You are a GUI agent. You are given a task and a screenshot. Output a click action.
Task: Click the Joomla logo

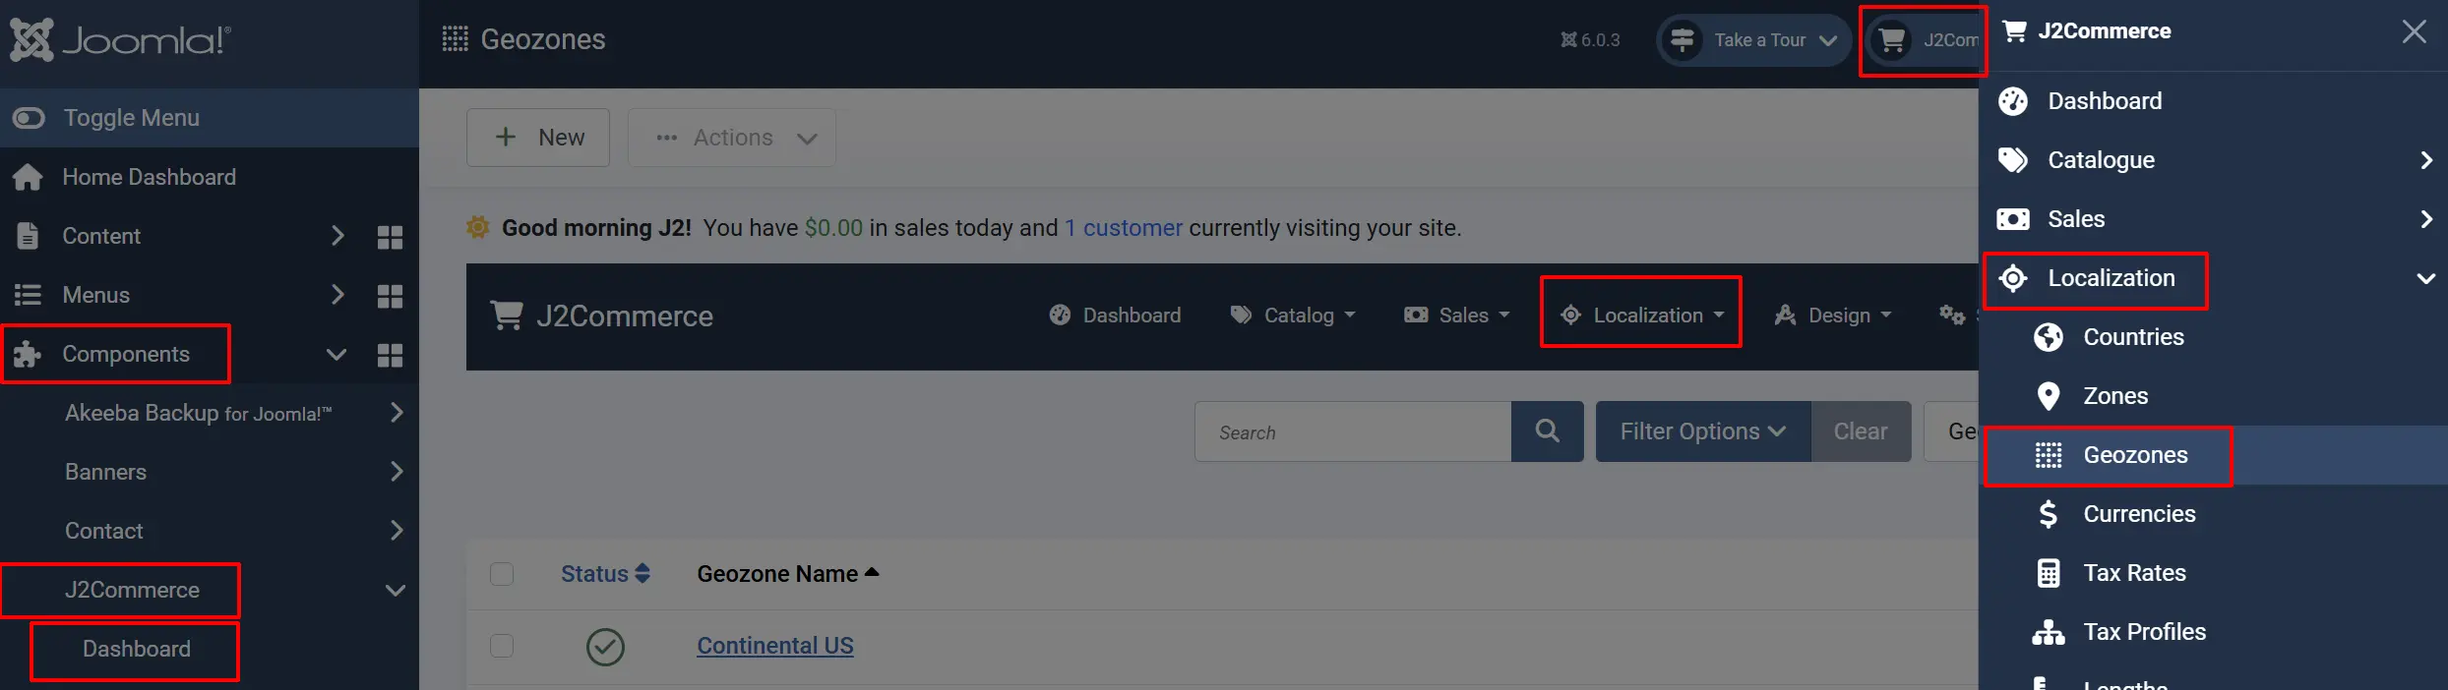click(x=120, y=40)
